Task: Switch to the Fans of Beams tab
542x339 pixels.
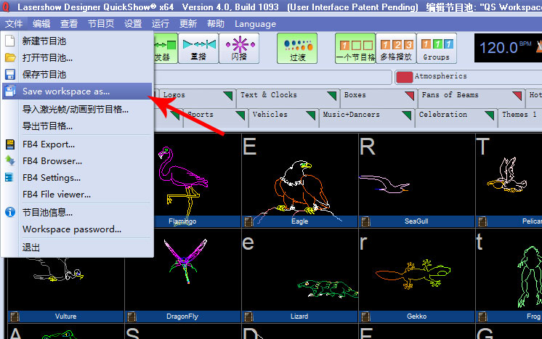Action: pyautogui.click(x=471, y=98)
